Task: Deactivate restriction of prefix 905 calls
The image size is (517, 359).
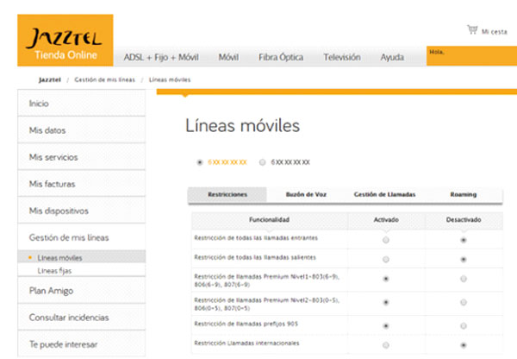Action: point(464,326)
